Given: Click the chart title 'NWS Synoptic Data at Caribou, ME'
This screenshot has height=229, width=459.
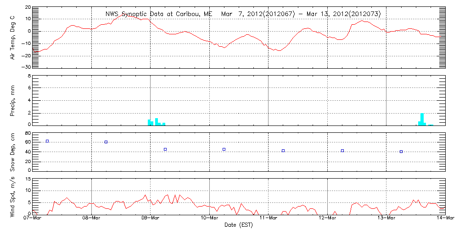Looking at the screenshot, I should pyautogui.click(x=158, y=14).
